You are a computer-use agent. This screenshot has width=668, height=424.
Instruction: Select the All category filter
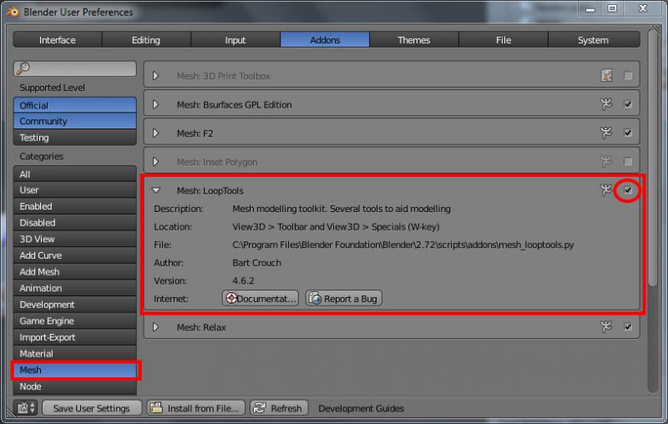pyautogui.click(x=75, y=174)
